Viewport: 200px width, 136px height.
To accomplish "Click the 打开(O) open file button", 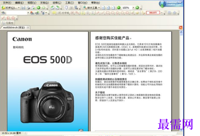I will pos(9,8).
